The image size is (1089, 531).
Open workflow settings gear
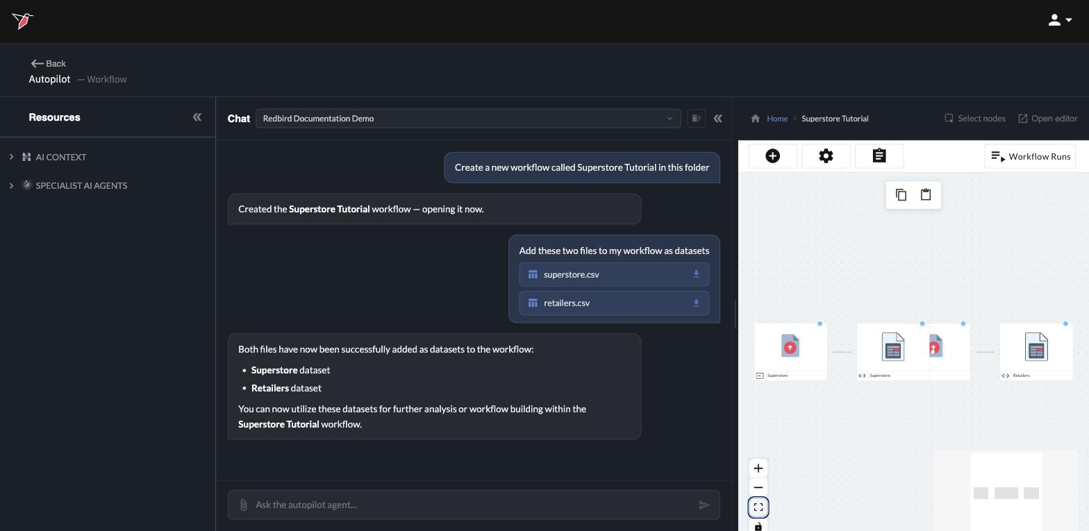click(826, 156)
